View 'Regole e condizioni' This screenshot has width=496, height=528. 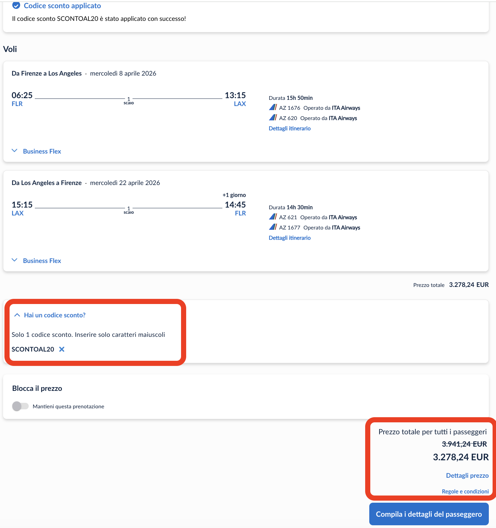coord(465,491)
